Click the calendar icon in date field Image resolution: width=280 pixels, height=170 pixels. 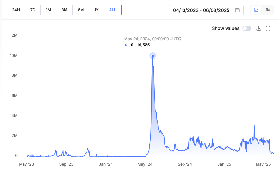tap(237, 10)
